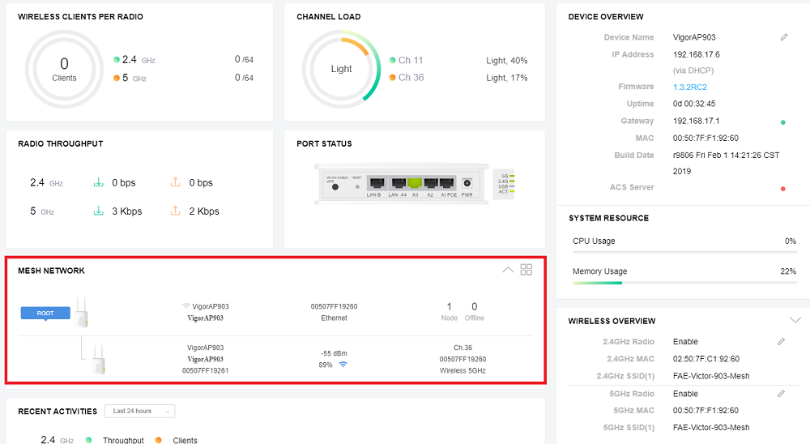This screenshot has height=444, width=810.
Task: Click the 2.4 GHz upload throughput icon
Action: tap(175, 182)
